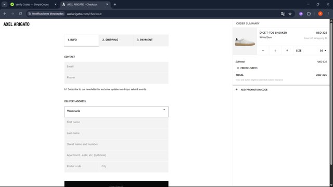Reload the checkout page
Image resolution: width=333 pixels, height=187 pixels.
[20, 14]
